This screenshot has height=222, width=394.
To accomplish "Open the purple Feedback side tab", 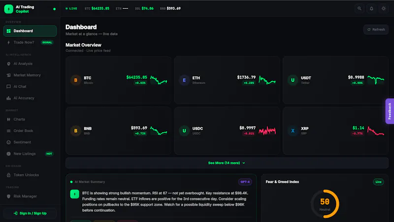I will [x=390, y=111].
